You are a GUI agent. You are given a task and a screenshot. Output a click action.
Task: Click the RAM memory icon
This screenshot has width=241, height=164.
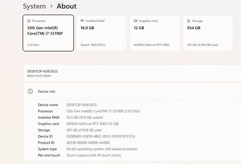click(x=82, y=21)
